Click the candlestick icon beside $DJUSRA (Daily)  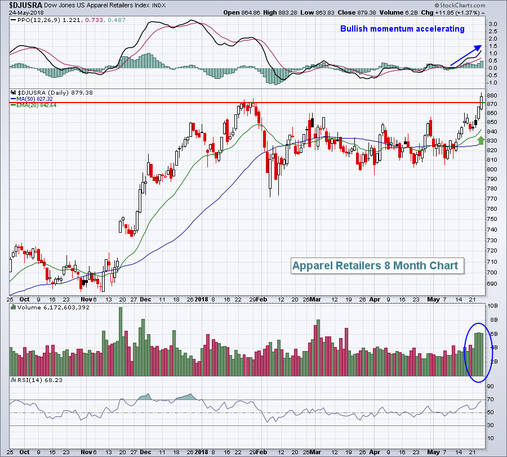[x=13, y=92]
